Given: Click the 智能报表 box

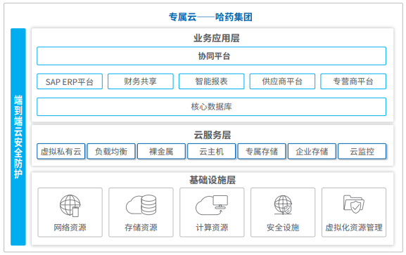Looking at the screenshot, I should pyautogui.click(x=211, y=81).
